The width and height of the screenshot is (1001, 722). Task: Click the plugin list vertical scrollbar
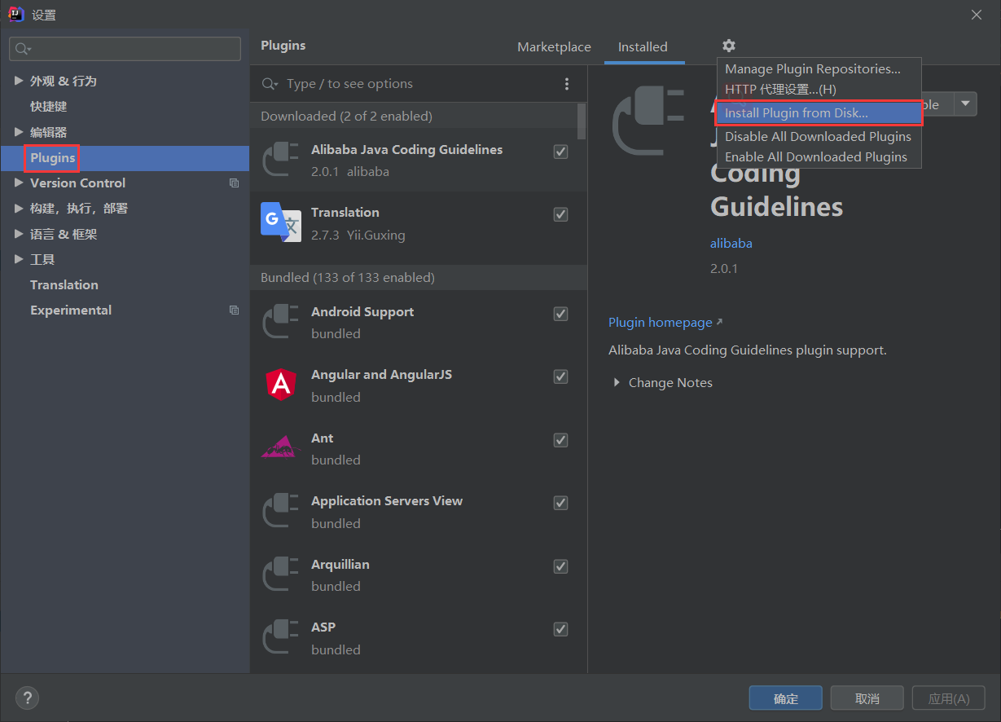tap(582, 122)
